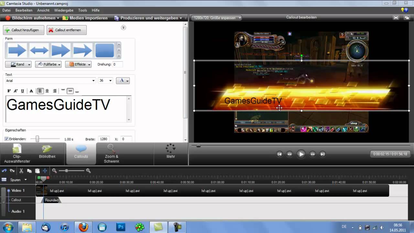
Task: Zoom in the timeline with magnifier plus
Action: (x=88, y=171)
